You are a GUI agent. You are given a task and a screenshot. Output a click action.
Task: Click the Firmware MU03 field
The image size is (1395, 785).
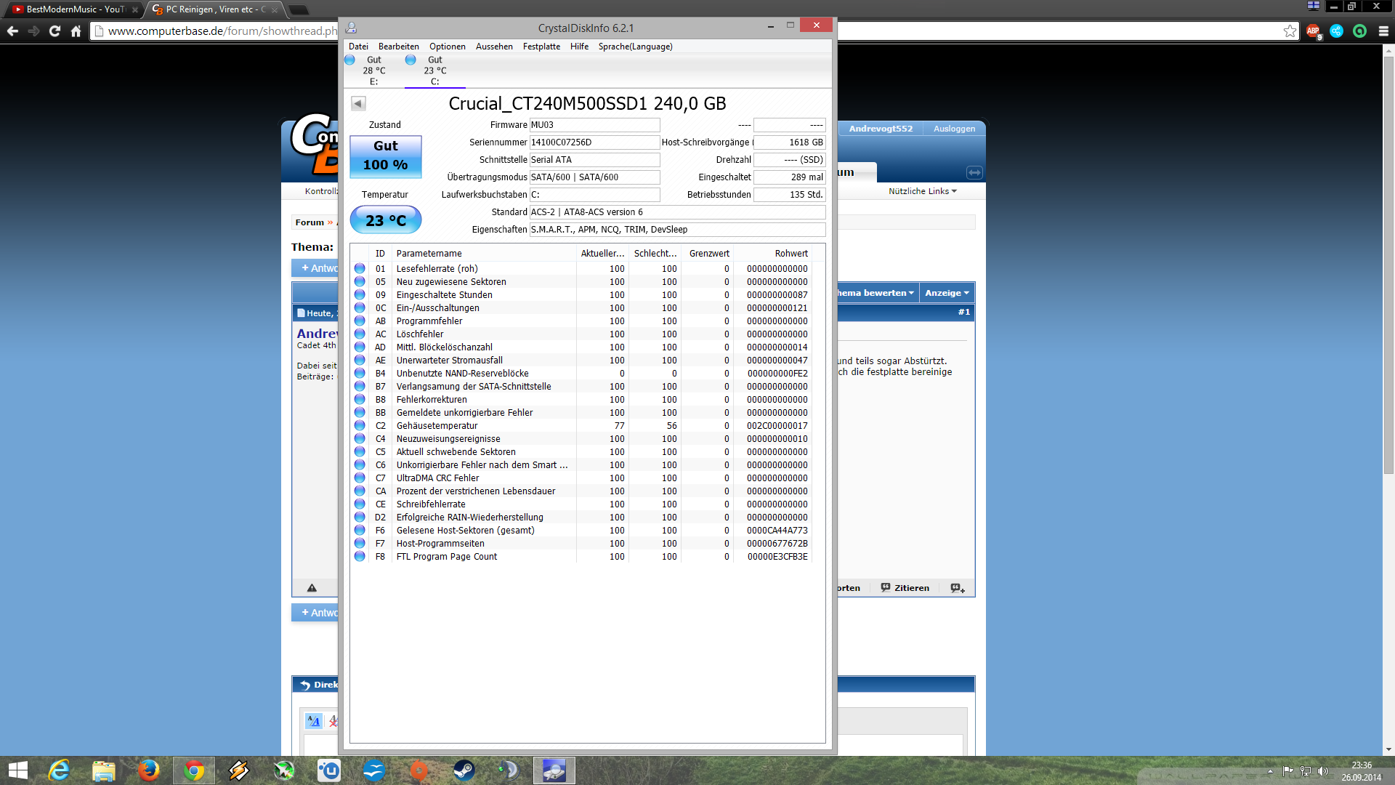[594, 125]
